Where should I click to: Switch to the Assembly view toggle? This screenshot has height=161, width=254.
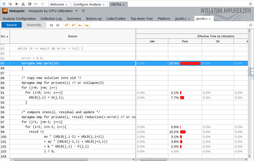34,25
